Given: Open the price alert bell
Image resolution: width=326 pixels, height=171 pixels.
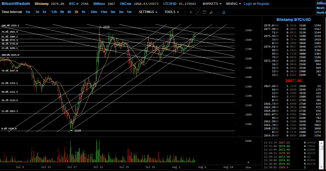Looking at the screenshot, I should (224, 12).
